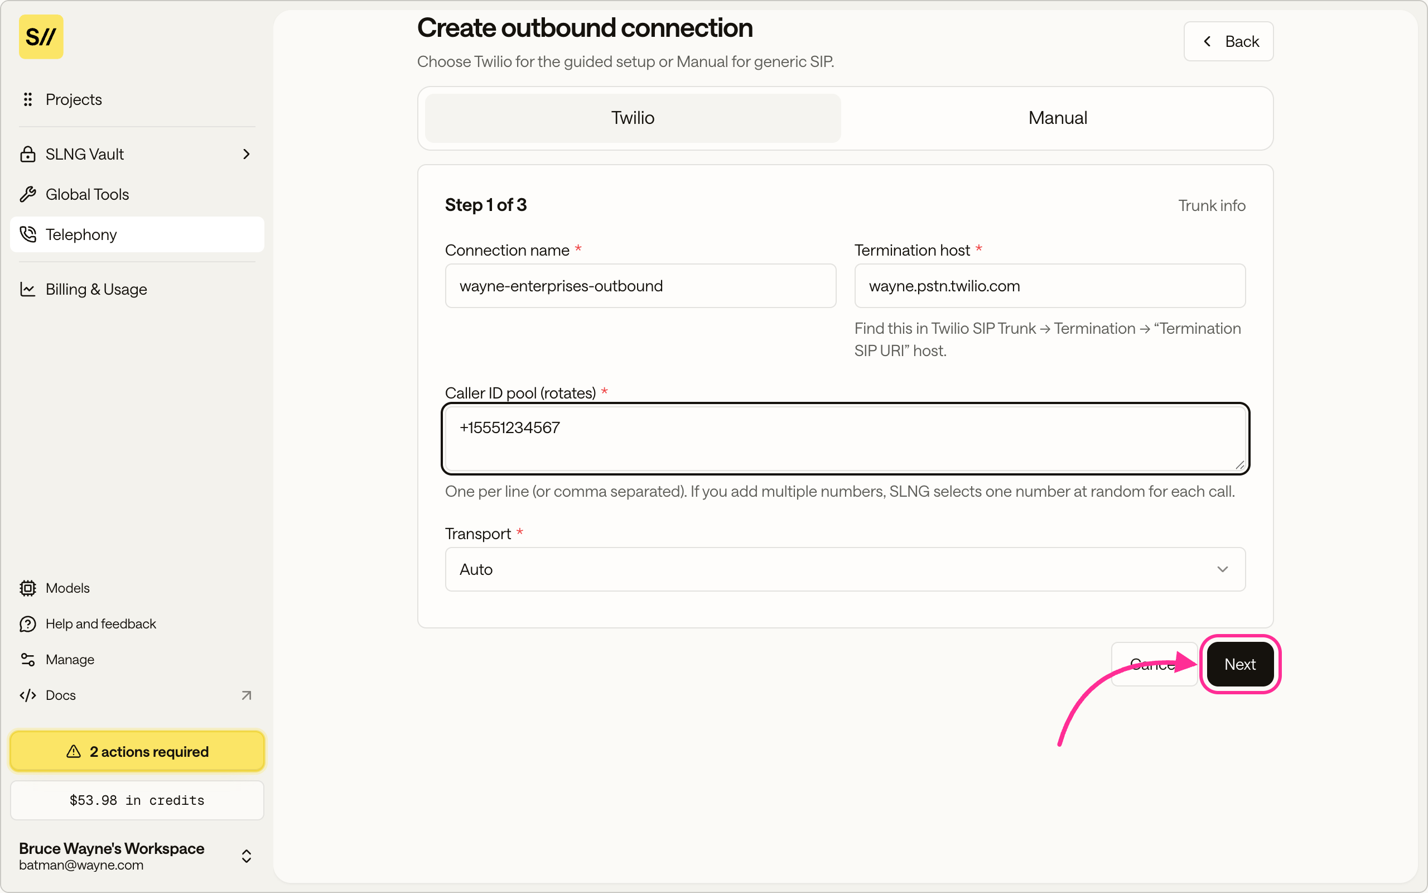Open the Transport Auto dropdown
The image size is (1428, 893).
coord(845,569)
